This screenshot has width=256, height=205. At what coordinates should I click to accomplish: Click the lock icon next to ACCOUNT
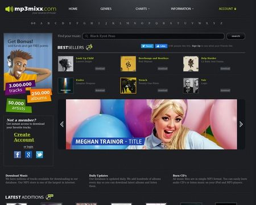(235, 9)
